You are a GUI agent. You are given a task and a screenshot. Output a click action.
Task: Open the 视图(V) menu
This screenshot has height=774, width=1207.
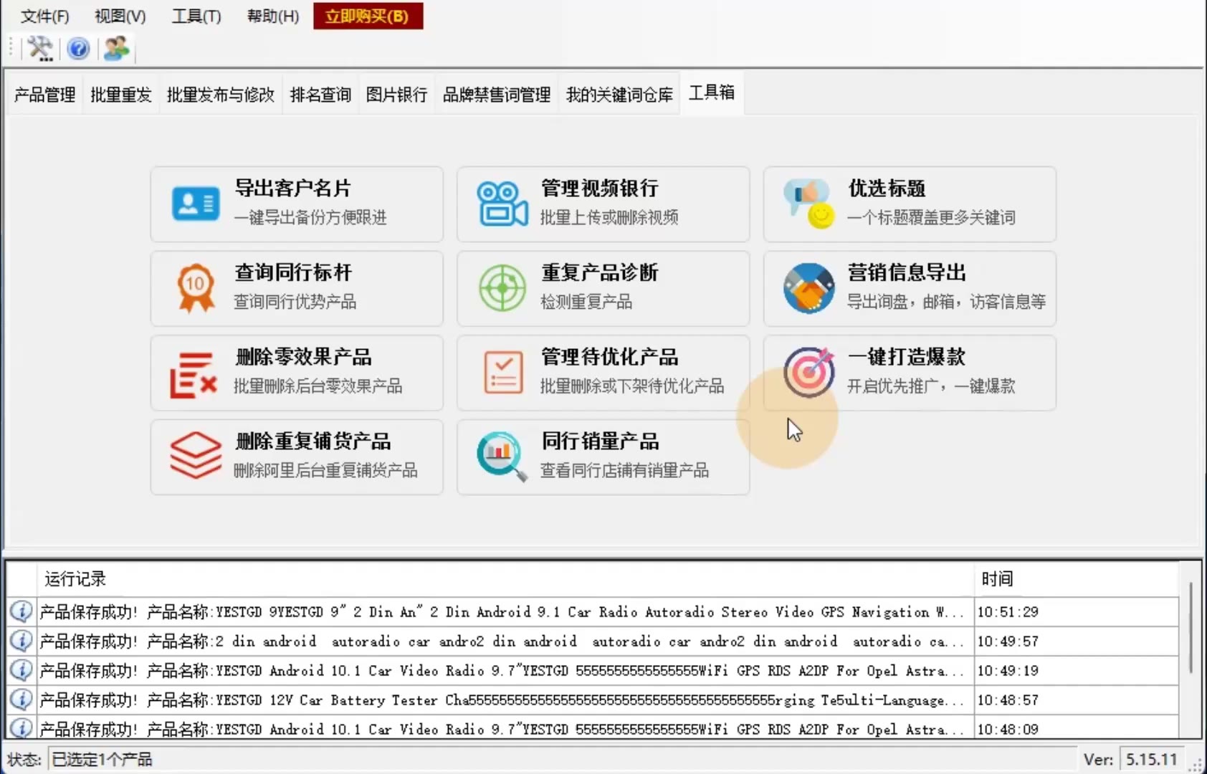pyautogui.click(x=120, y=16)
